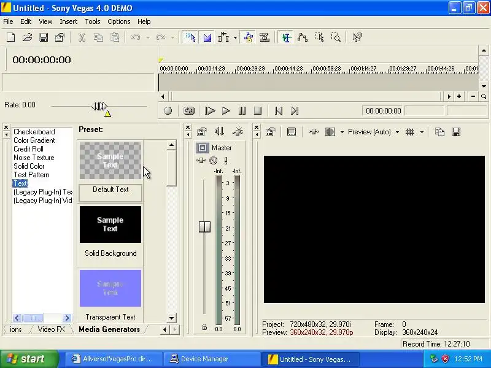This screenshot has width=491, height=368.
Task: Go to start of project button
Action: point(279,111)
